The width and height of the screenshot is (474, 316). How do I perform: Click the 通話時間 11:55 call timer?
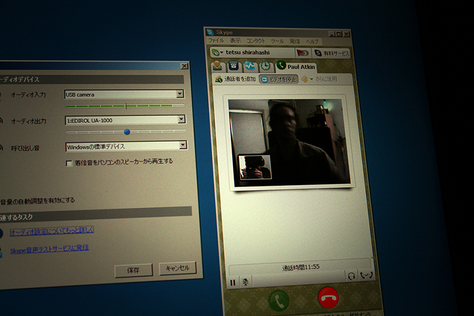click(x=300, y=267)
